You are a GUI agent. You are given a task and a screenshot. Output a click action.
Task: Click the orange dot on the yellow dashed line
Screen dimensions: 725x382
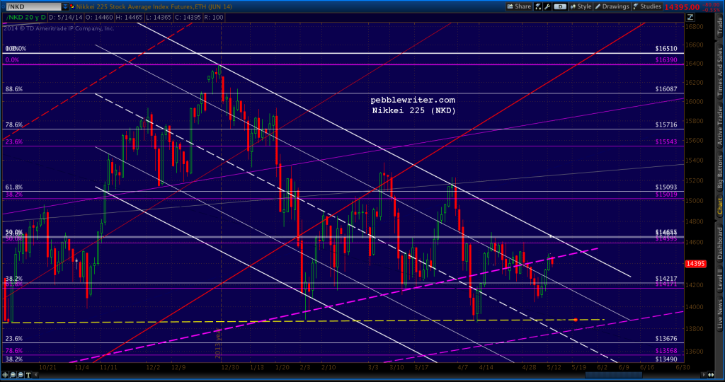576,320
